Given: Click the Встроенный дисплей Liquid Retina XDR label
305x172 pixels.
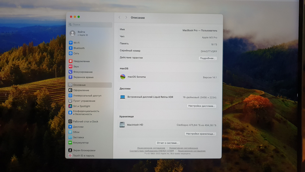Looking at the screenshot, I should click(150, 97).
